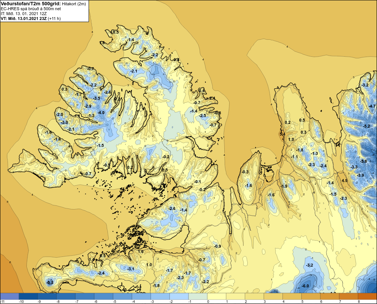This screenshot has height=304, width=377.
Task: Click the positive temperature value '2.5'
Action: click(x=164, y=170)
